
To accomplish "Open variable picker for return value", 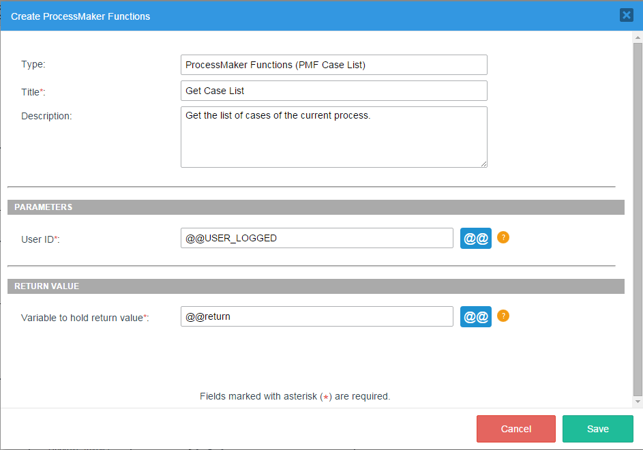I will pyautogui.click(x=475, y=316).
